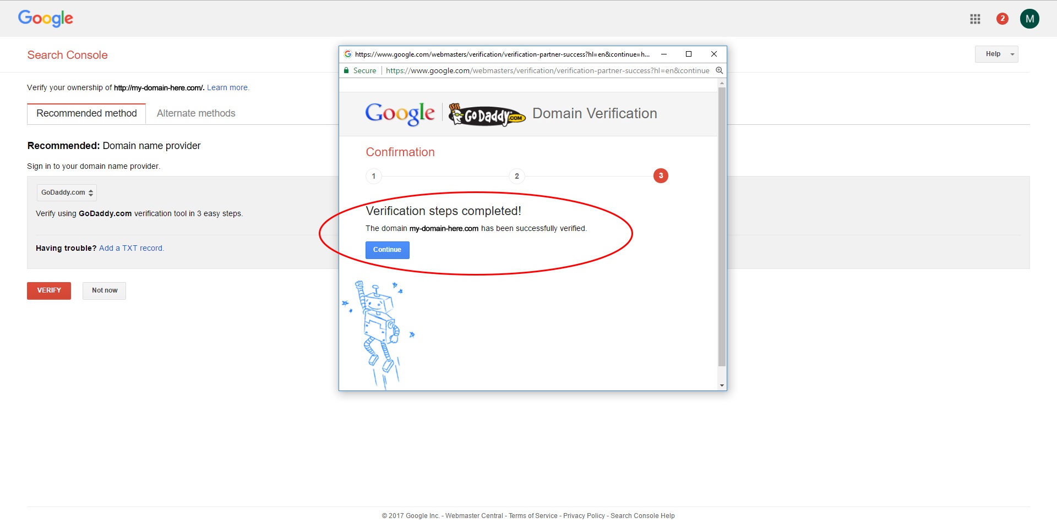Close the Domain Verification popup window
This screenshot has height=523, width=1057.
tap(713, 54)
